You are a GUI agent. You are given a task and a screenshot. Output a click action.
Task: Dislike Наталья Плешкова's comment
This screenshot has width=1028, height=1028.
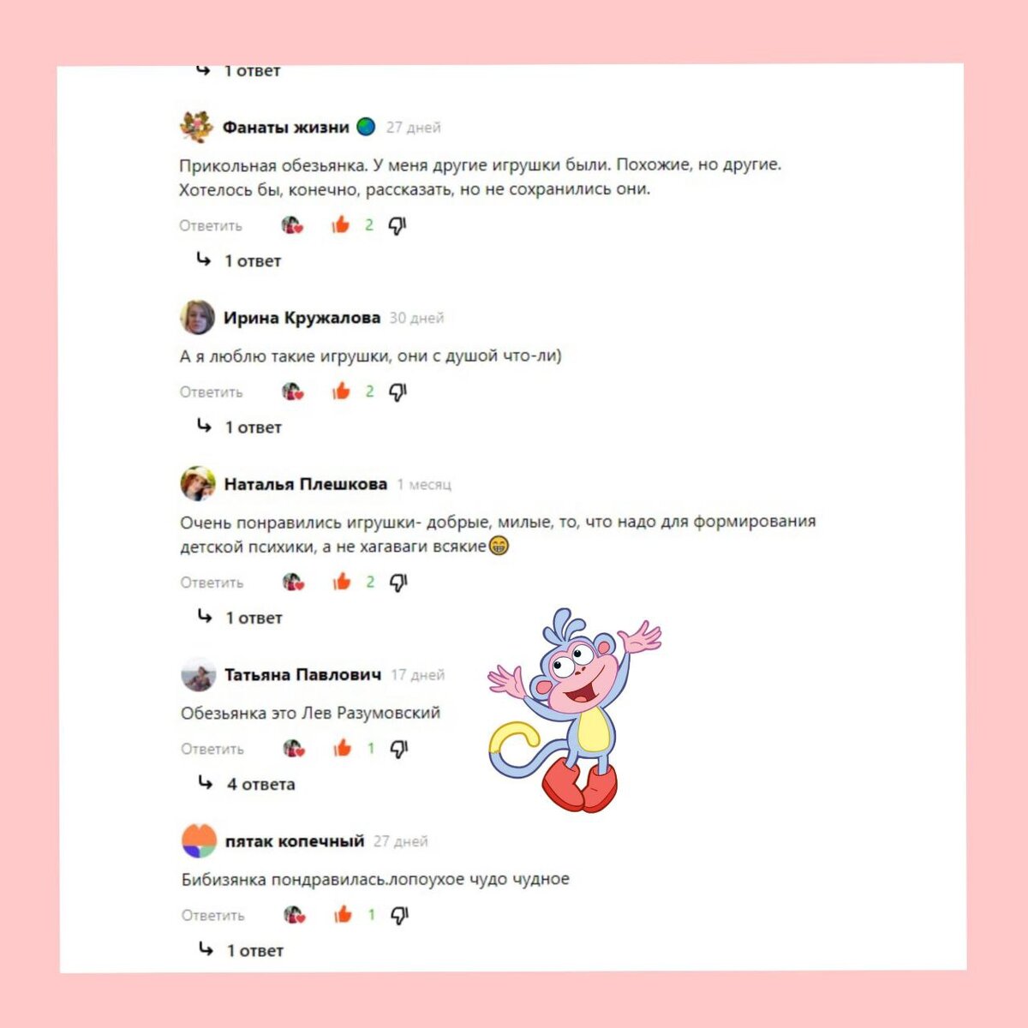click(398, 583)
